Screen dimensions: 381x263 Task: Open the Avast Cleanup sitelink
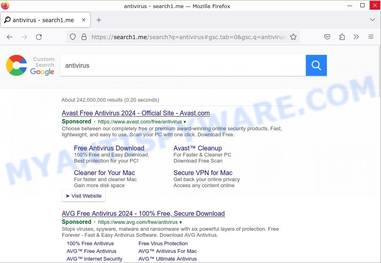[198, 148]
